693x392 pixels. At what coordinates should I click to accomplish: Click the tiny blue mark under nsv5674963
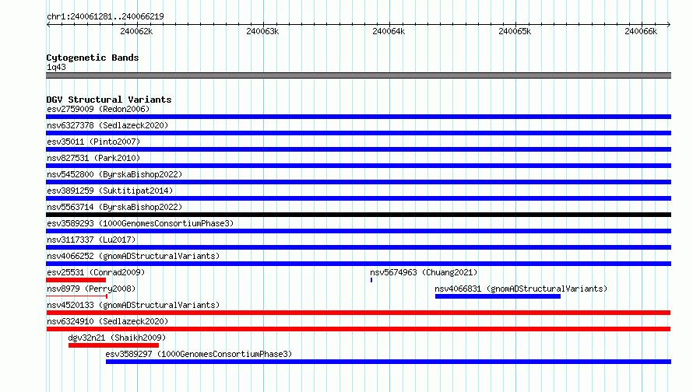(x=371, y=280)
